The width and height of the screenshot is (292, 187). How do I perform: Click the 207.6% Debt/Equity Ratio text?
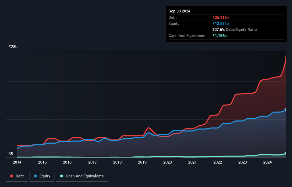pyautogui.click(x=234, y=30)
